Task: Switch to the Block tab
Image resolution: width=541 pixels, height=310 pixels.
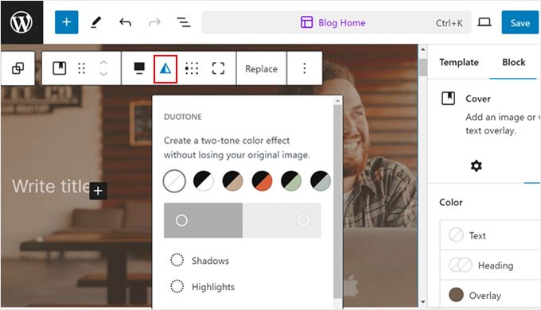Action: coord(513,62)
